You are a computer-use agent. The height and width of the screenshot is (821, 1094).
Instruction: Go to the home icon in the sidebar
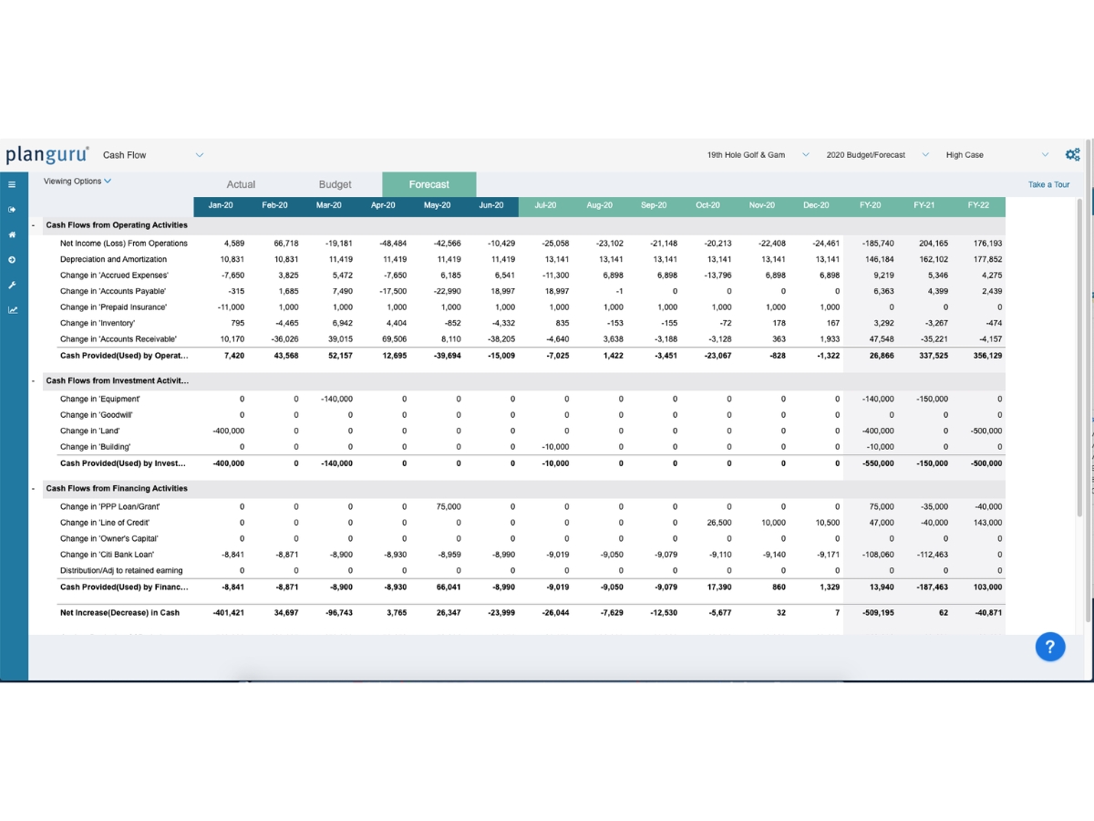click(x=13, y=234)
